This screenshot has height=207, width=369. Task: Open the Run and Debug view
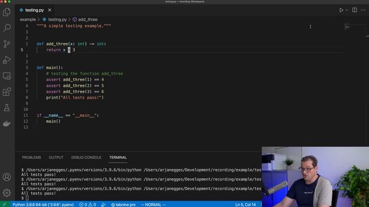click(6, 60)
